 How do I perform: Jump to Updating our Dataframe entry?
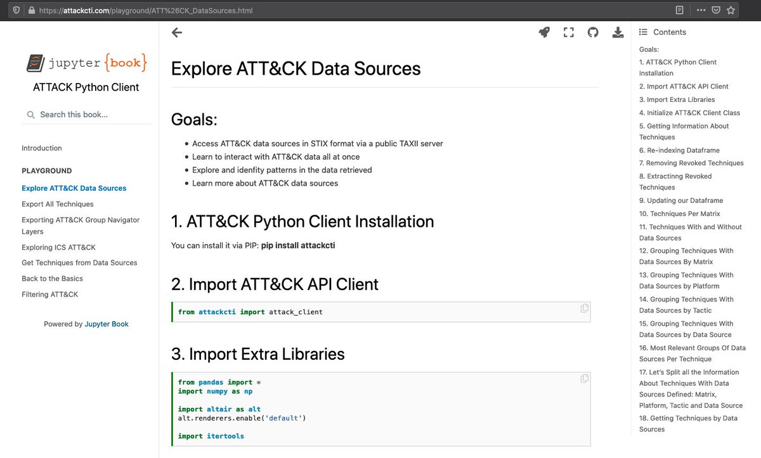(681, 200)
